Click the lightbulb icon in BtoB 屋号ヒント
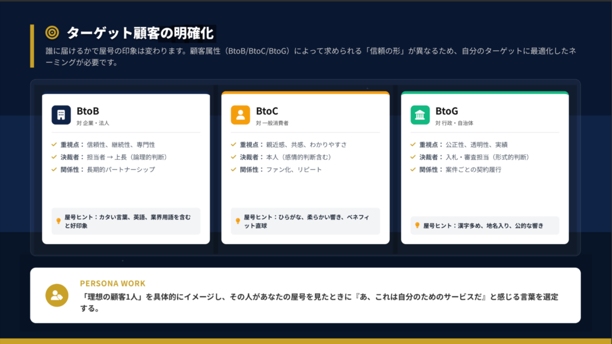The image size is (612, 344). (59, 221)
